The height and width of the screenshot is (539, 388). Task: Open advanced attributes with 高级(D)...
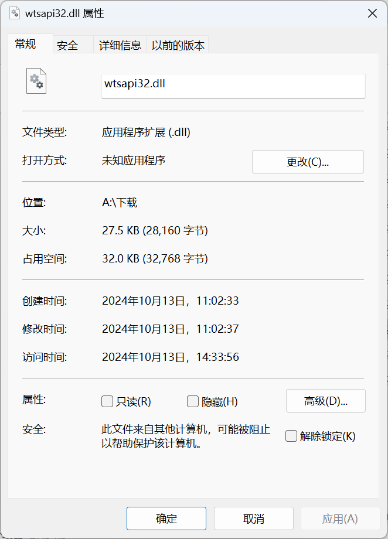point(325,401)
